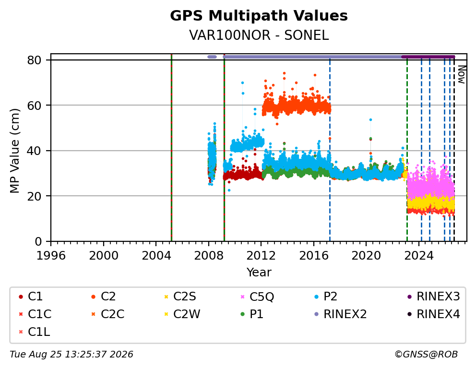The image size is (476, 369).
Task: Click the C1C legend entry
Action: (35, 314)
